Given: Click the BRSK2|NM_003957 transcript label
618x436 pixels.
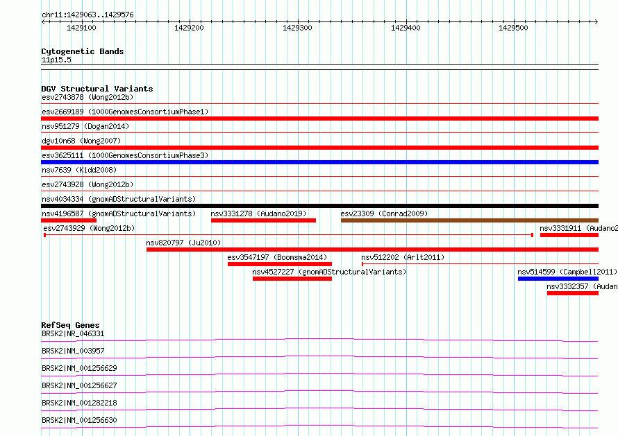Looking at the screenshot, I should [x=73, y=351].
